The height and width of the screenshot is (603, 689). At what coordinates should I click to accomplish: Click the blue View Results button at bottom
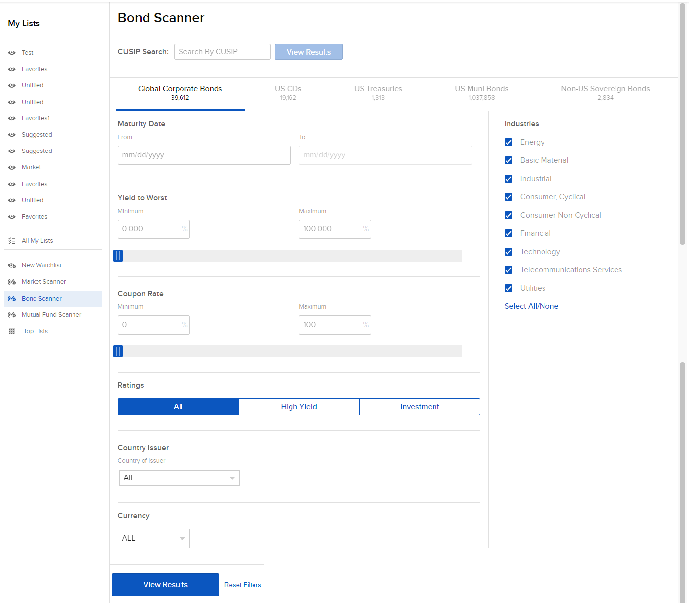point(165,585)
